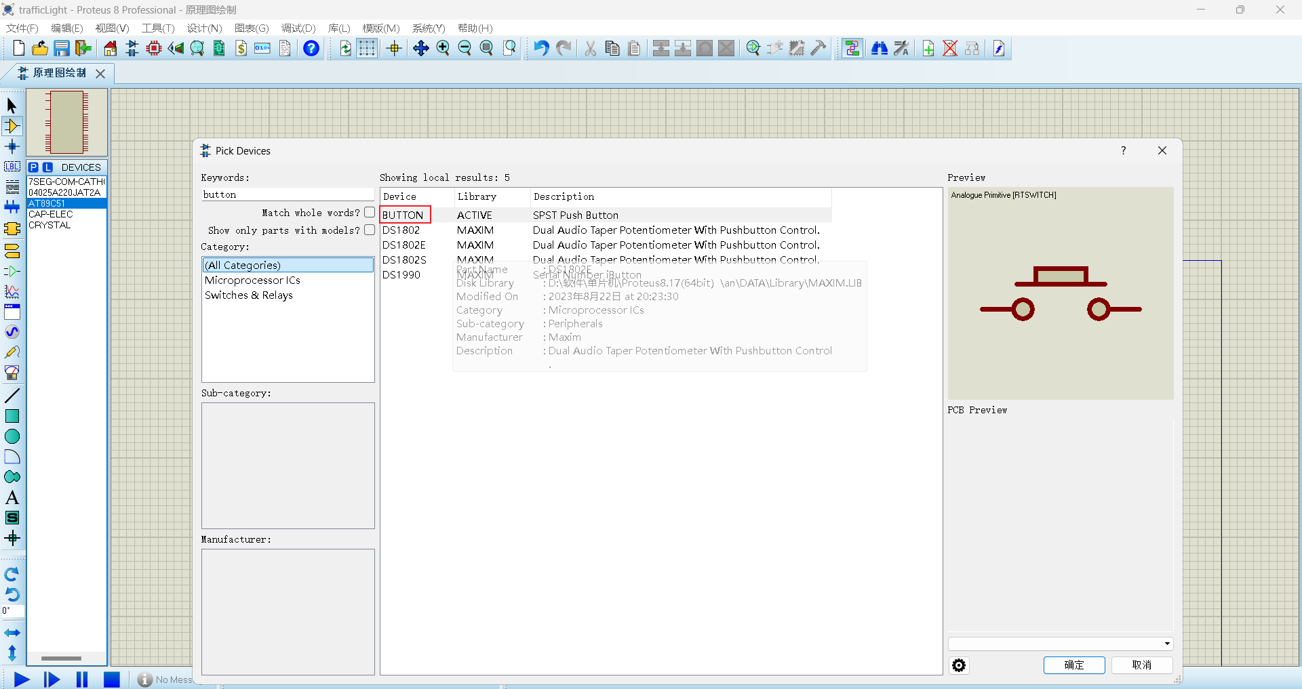Click the X-Mirror horizontal flip icon
This screenshot has width=1302, height=689.
tap(12, 633)
